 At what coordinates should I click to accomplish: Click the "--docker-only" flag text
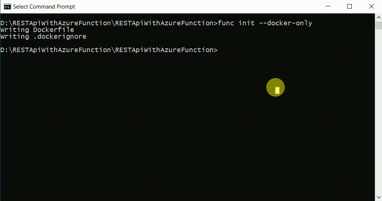pos(285,23)
